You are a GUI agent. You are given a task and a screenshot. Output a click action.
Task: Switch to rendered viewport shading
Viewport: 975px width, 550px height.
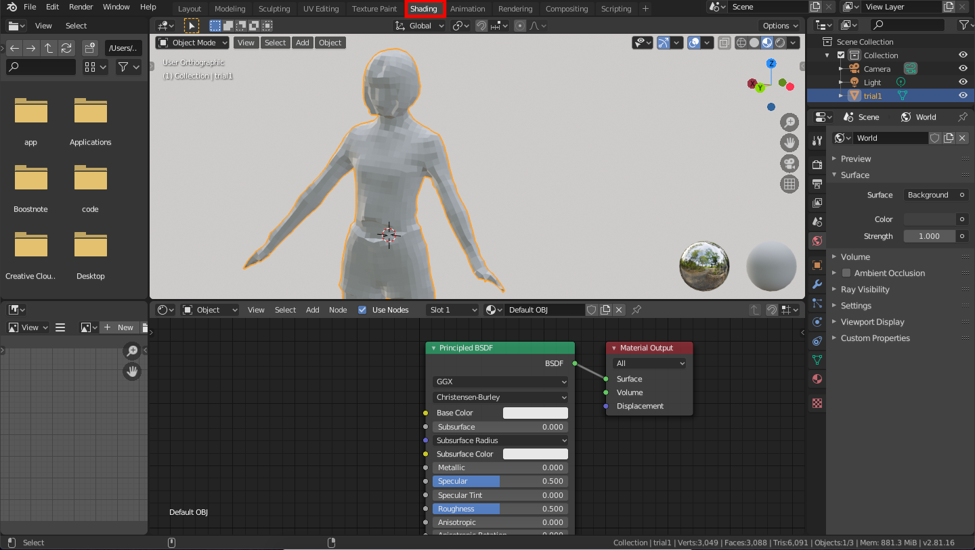coord(780,43)
